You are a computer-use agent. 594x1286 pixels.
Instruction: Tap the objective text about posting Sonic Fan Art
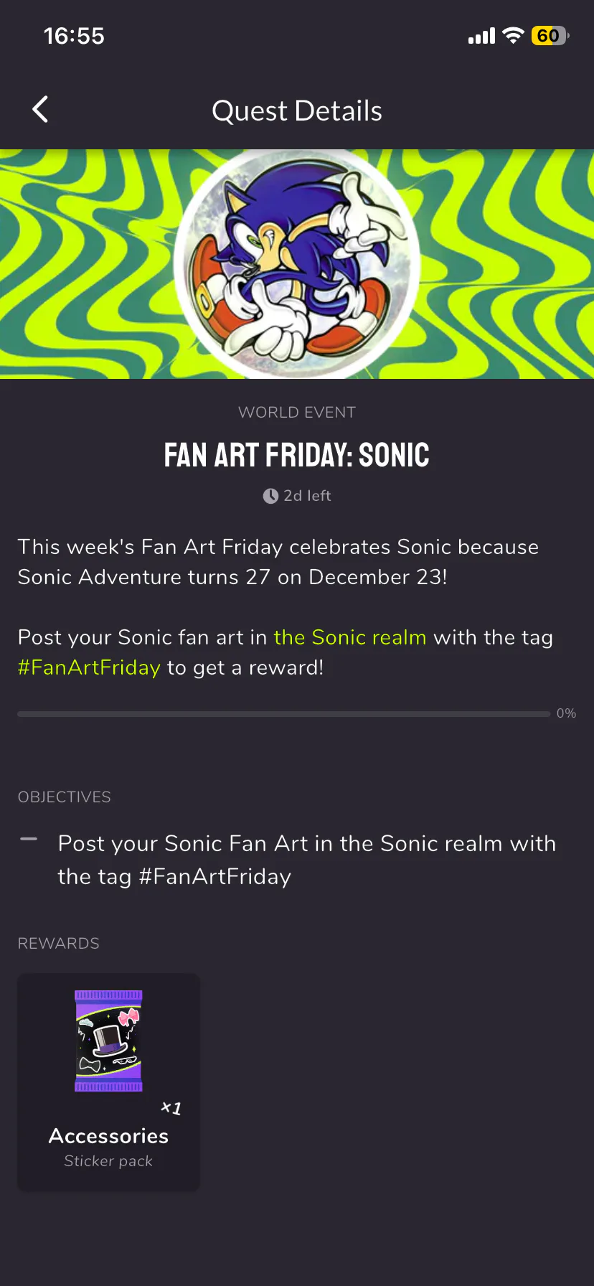click(306, 860)
